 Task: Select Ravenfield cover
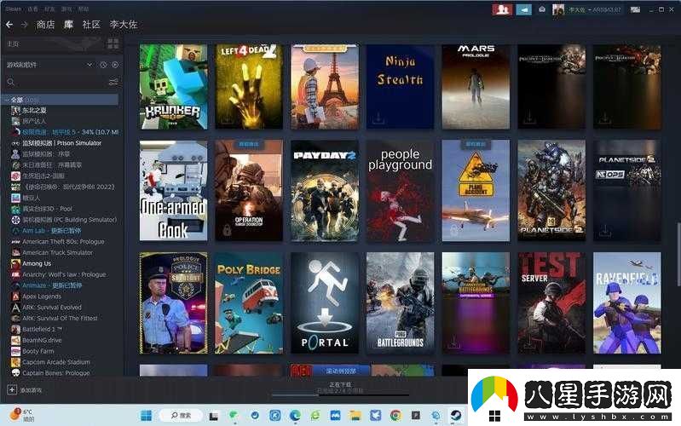(x=626, y=302)
